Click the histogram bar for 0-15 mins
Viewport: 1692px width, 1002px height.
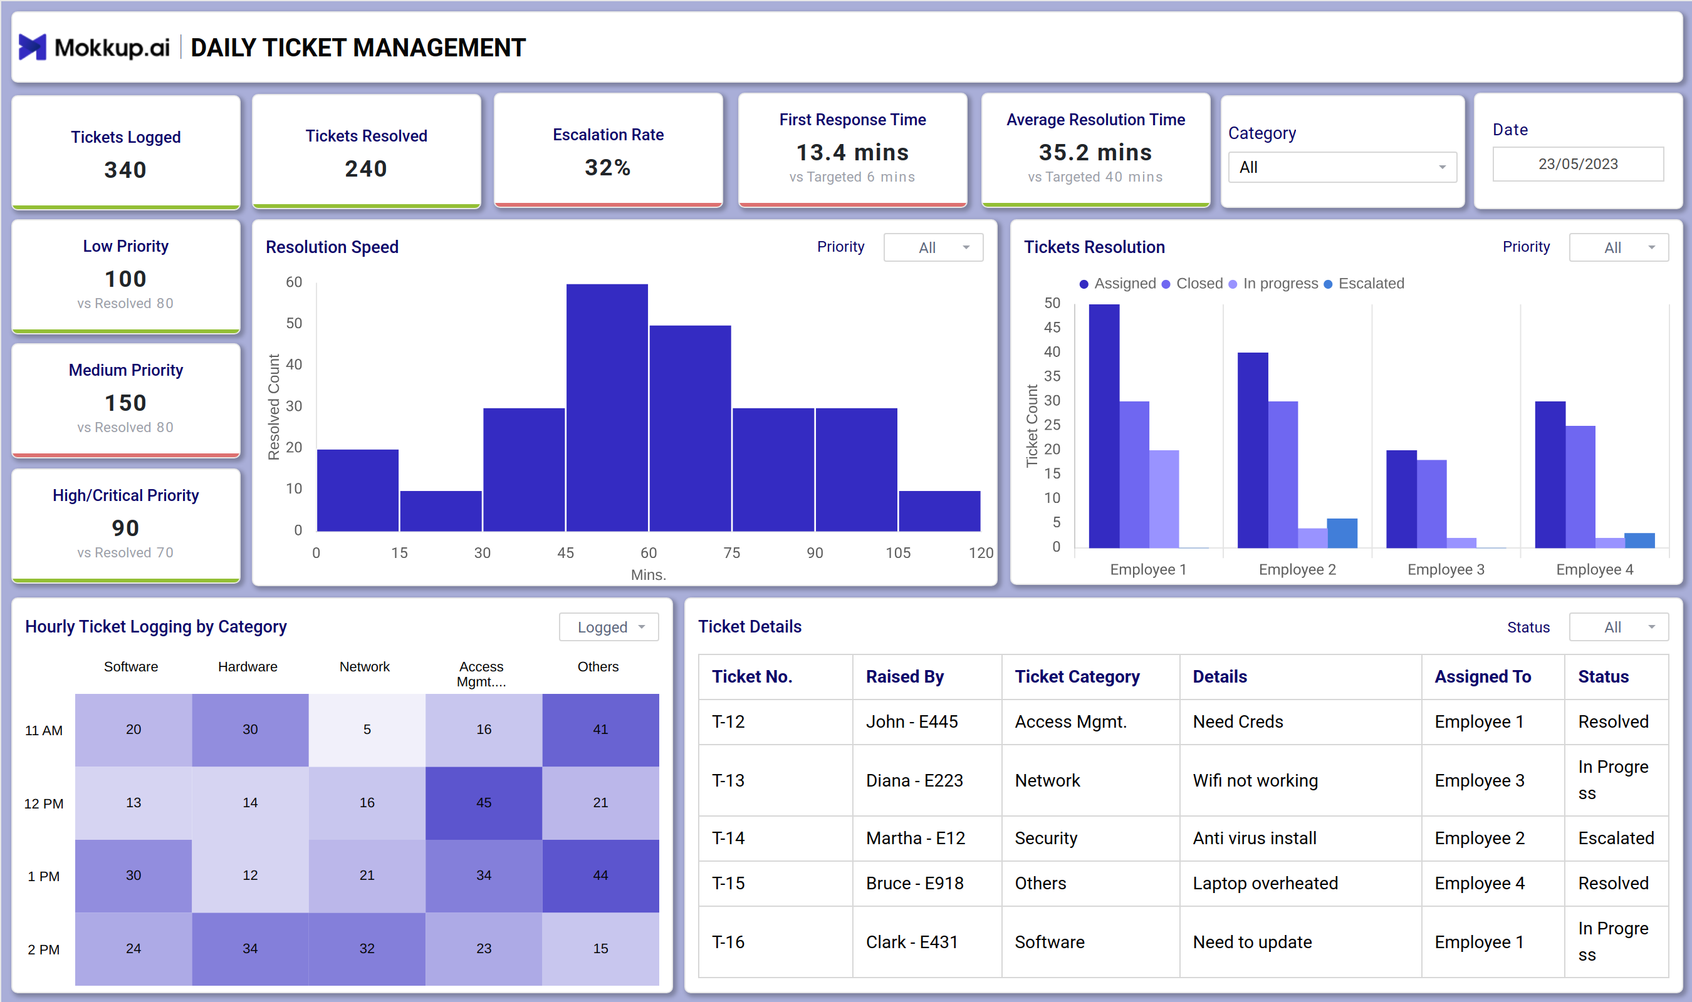[x=357, y=490]
